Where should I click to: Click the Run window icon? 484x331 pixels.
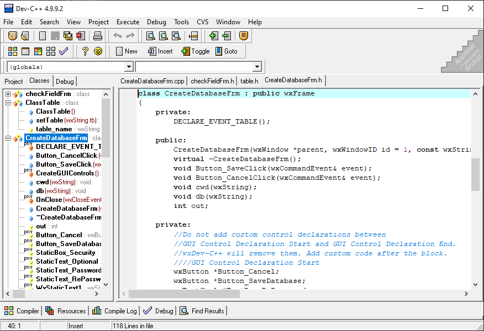pyautogui.click(x=25, y=51)
